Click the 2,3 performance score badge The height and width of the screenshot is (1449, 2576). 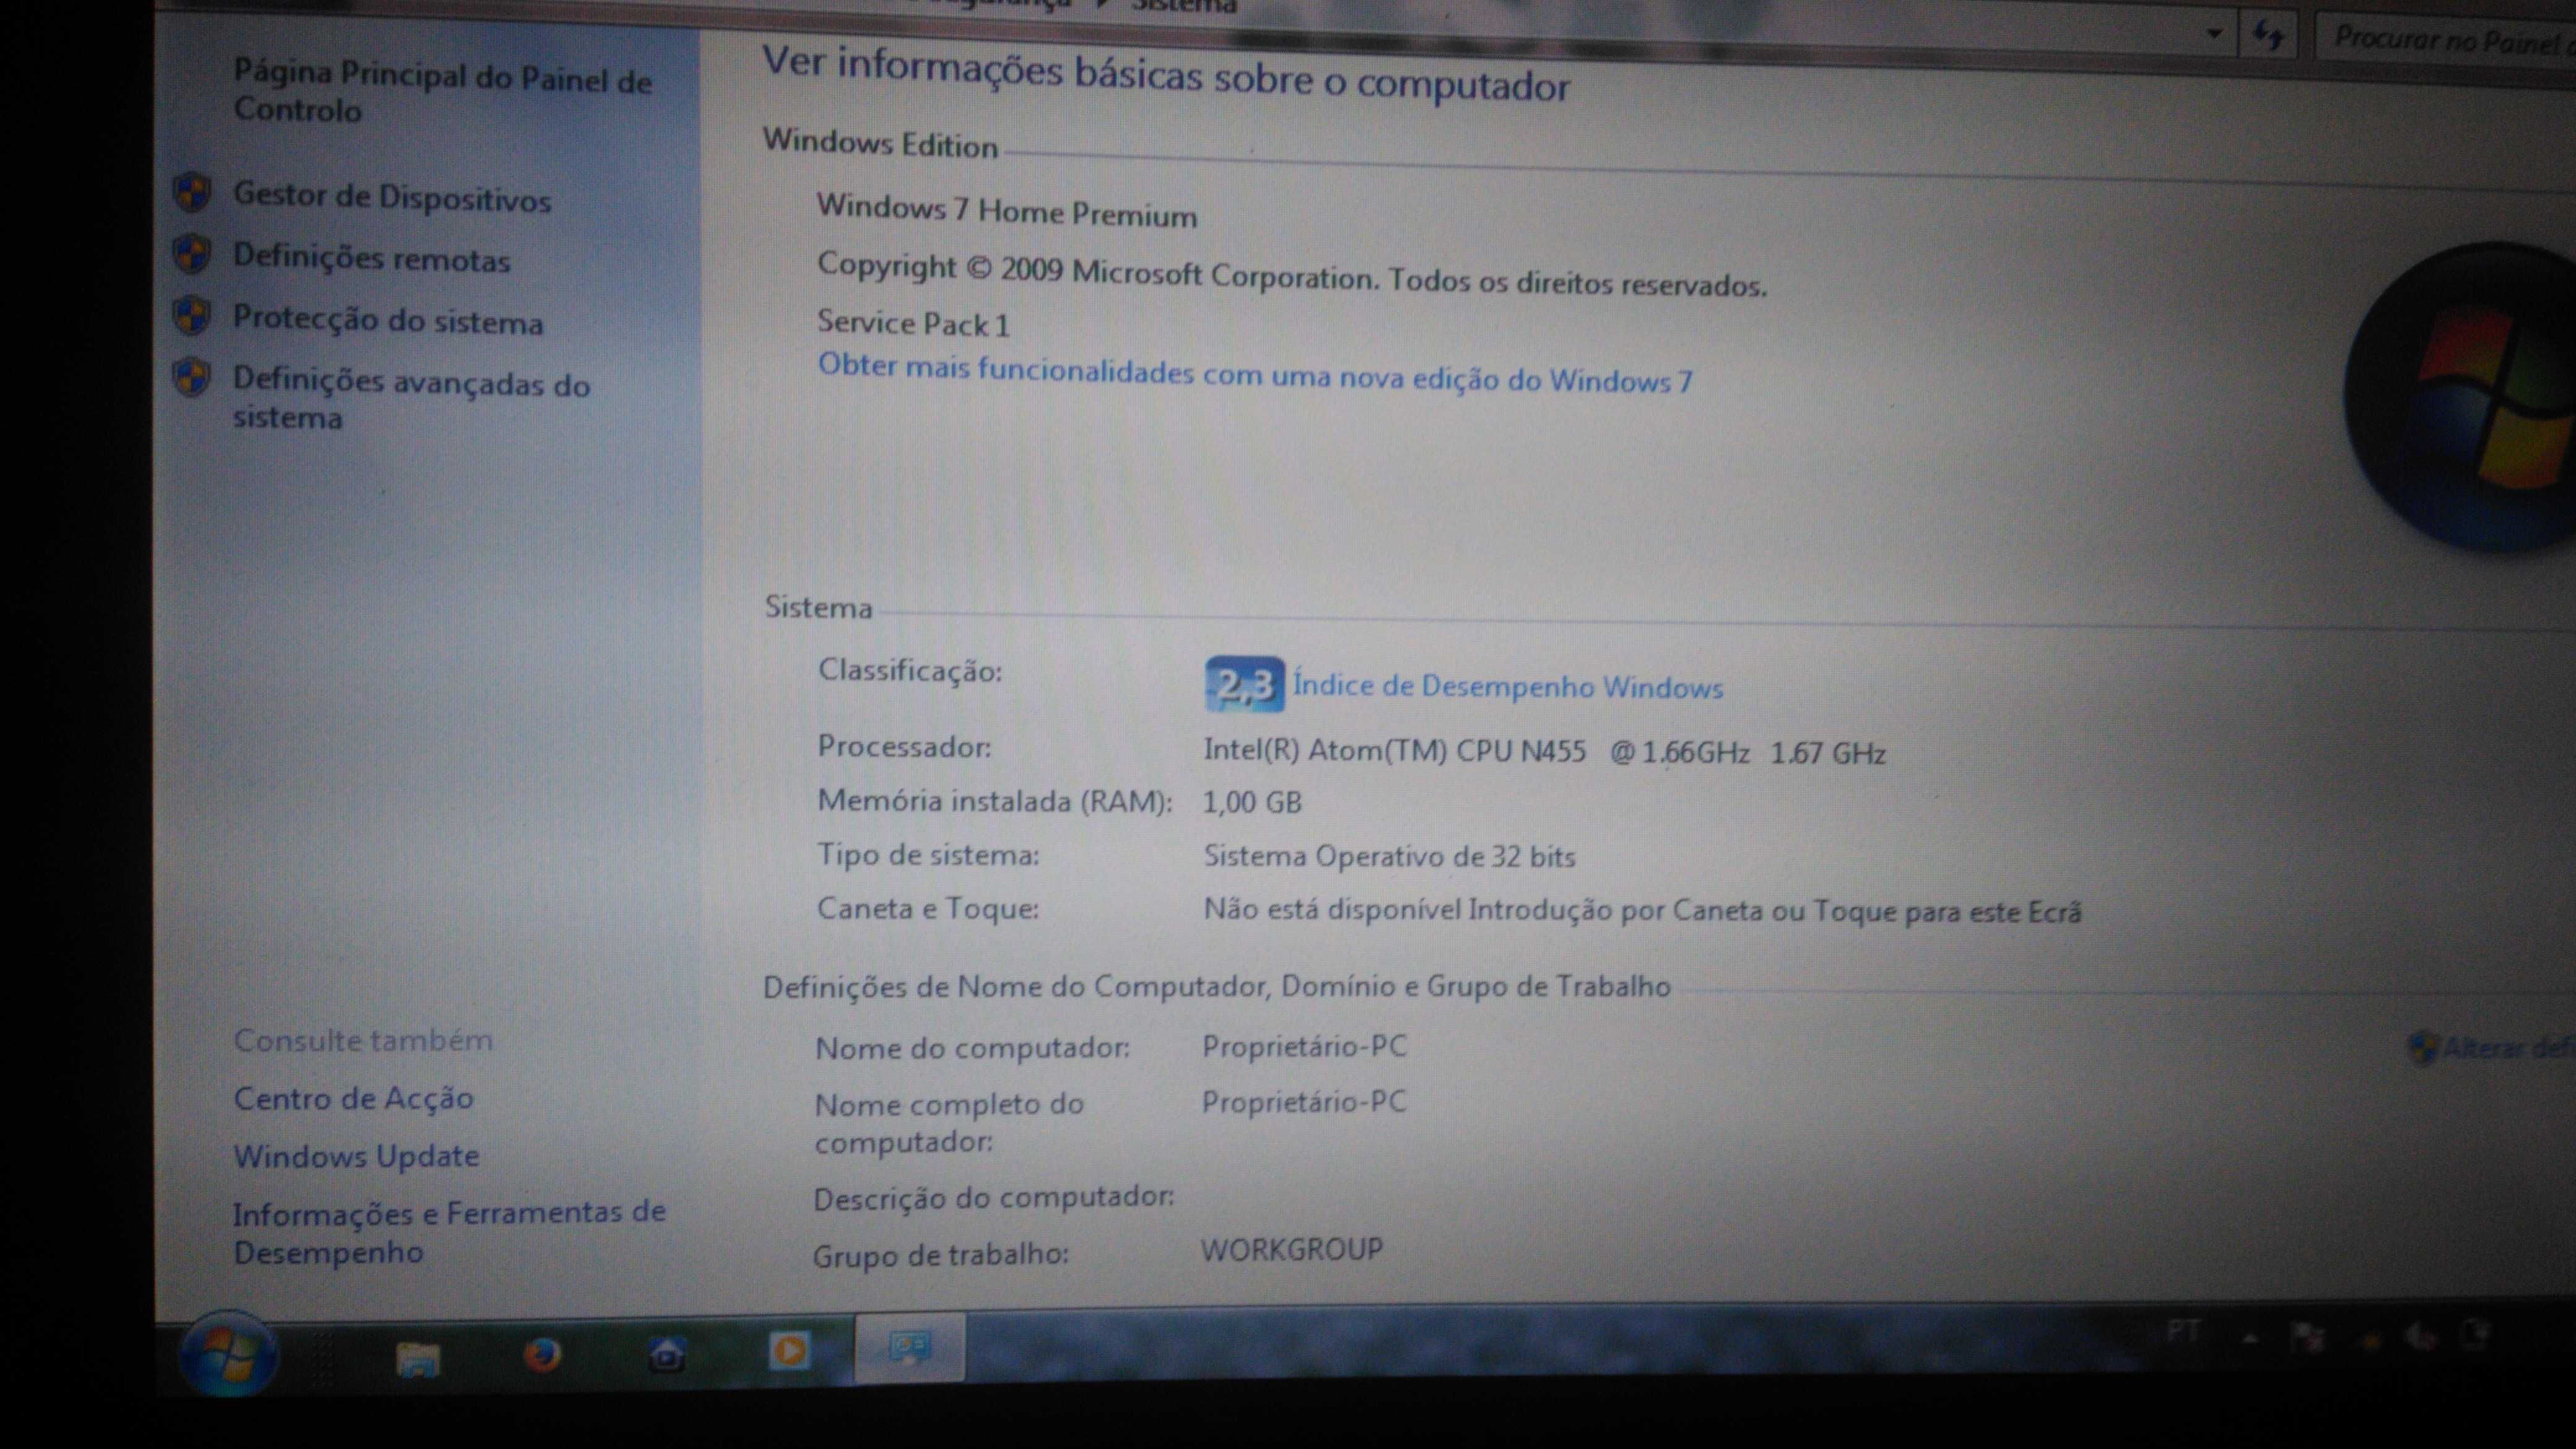pos(1244,684)
